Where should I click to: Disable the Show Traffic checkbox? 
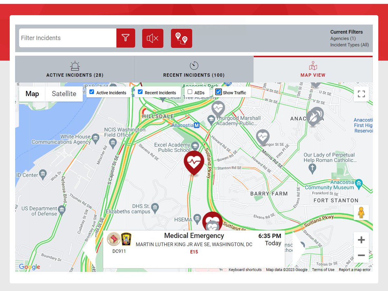pos(219,92)
